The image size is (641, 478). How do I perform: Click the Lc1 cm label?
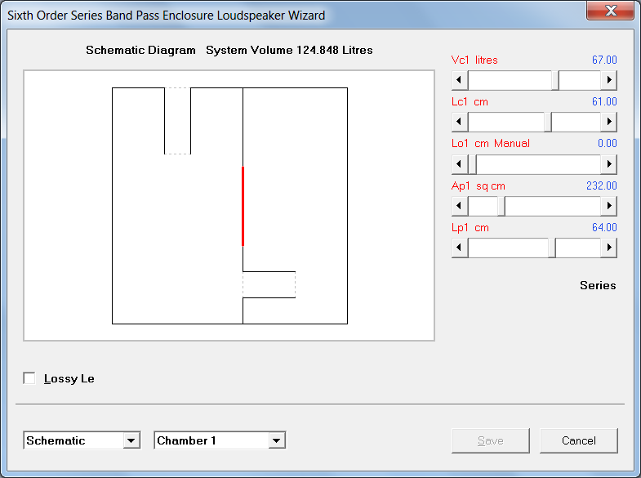[470, 102]
